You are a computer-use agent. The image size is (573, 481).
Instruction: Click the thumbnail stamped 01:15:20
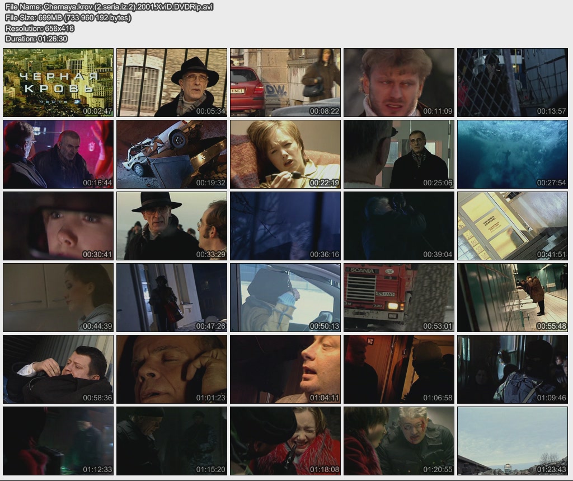click(172, 441)
